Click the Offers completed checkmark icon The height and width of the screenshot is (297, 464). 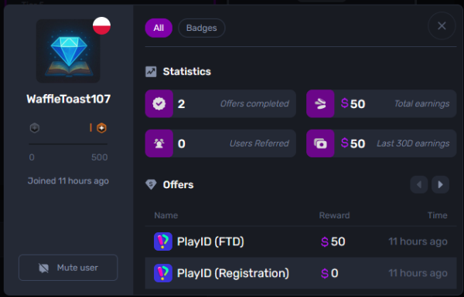159,103
